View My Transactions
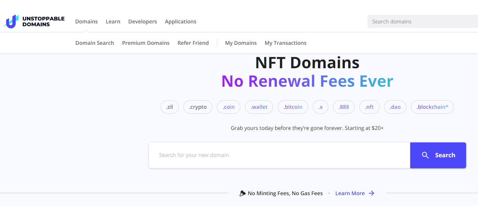The image size is (478, 209). tap(286, 43)
